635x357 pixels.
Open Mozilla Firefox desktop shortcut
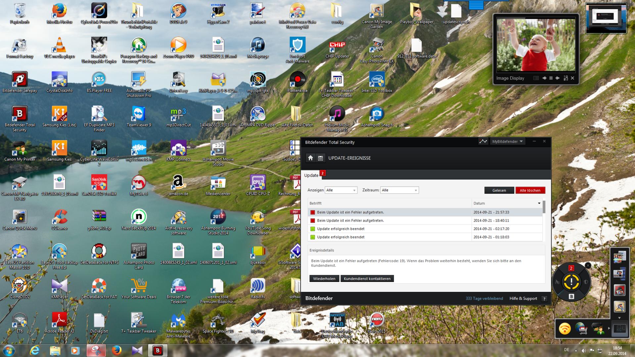pos(59,14)
